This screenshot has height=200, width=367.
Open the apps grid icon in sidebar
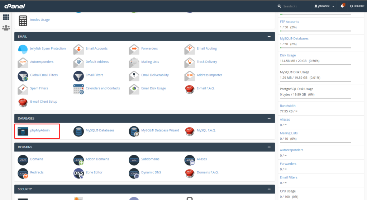point(6,17)
